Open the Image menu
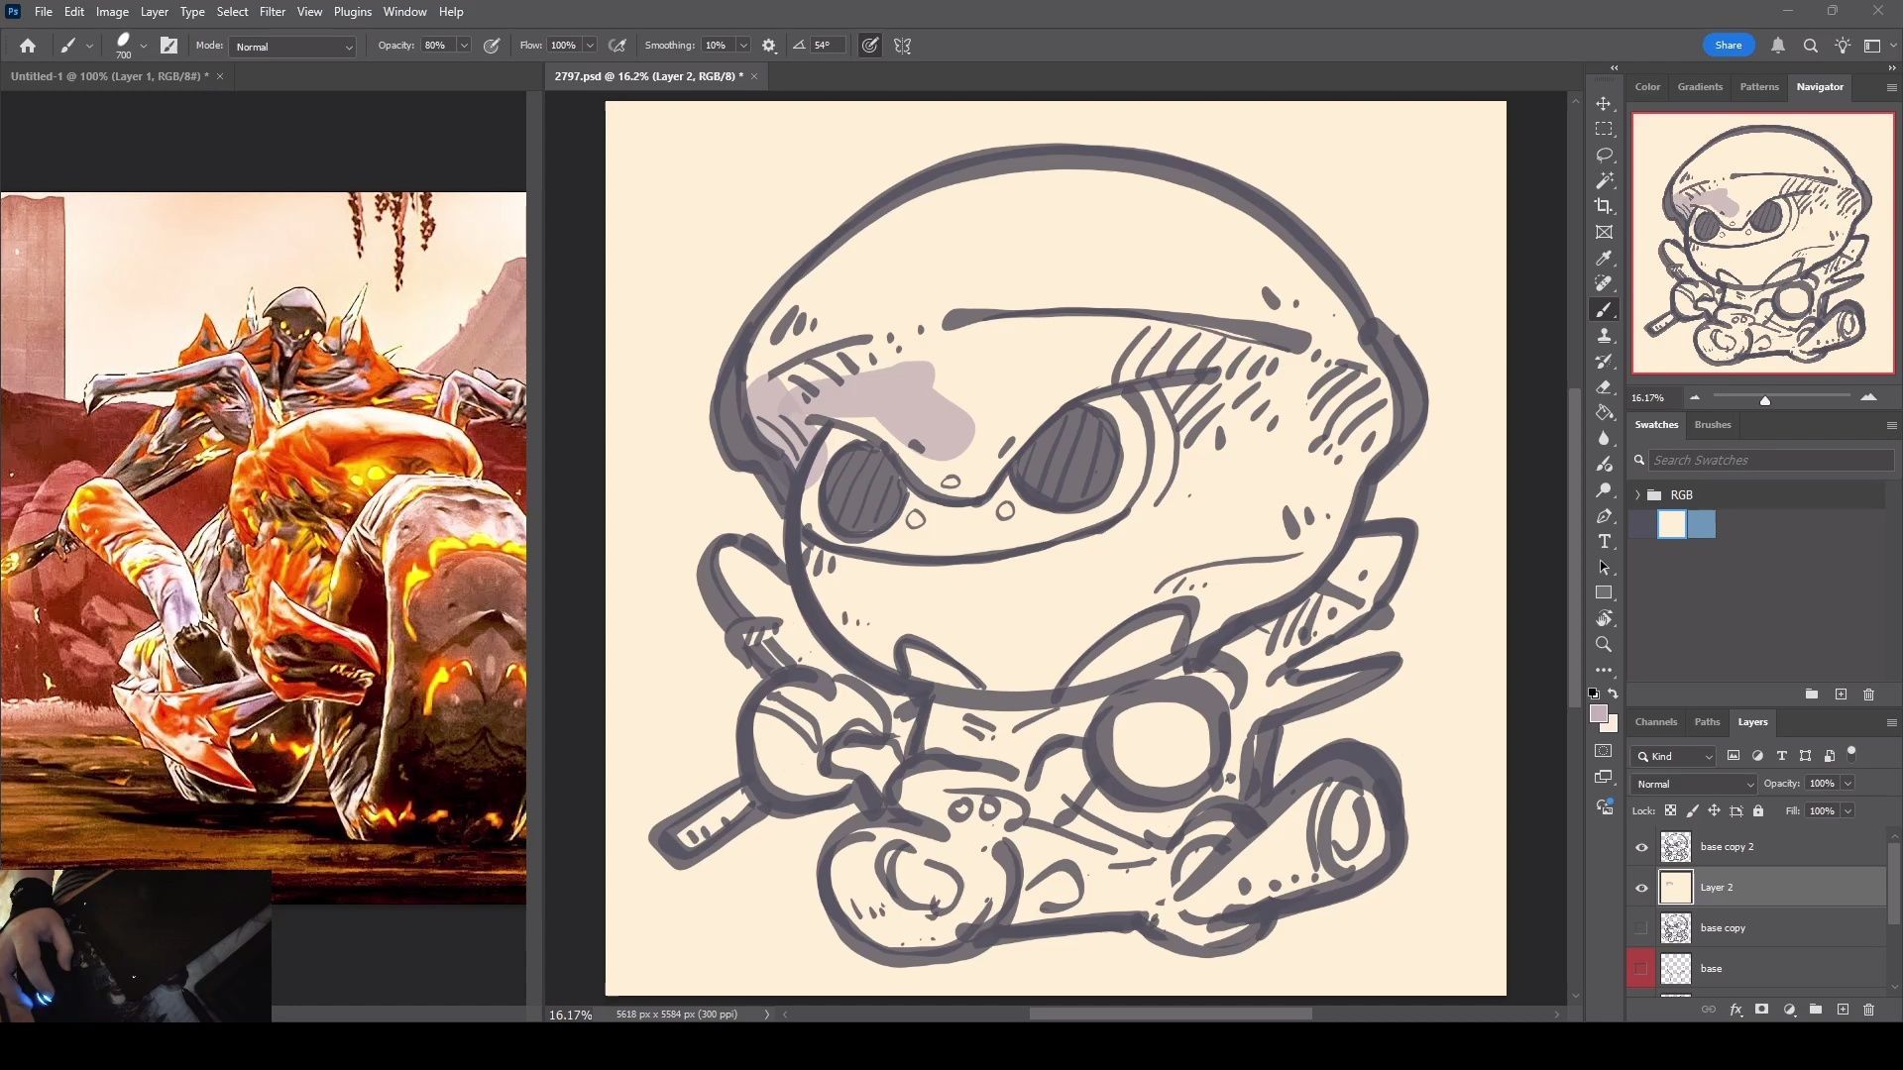 [112, 12]
